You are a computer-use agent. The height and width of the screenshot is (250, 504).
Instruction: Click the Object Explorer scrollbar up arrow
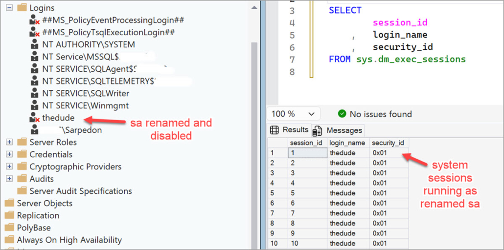(x=254, y=7)
